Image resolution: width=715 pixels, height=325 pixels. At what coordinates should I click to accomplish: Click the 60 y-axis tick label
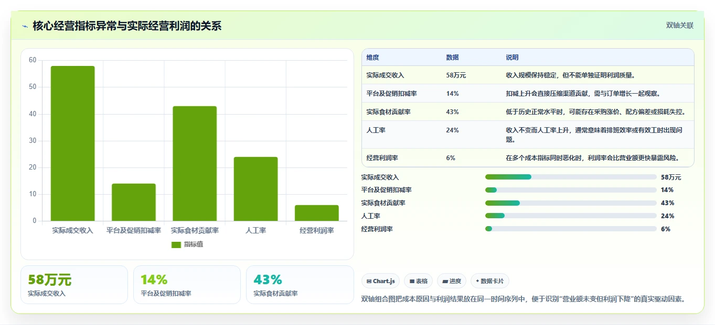33,60
